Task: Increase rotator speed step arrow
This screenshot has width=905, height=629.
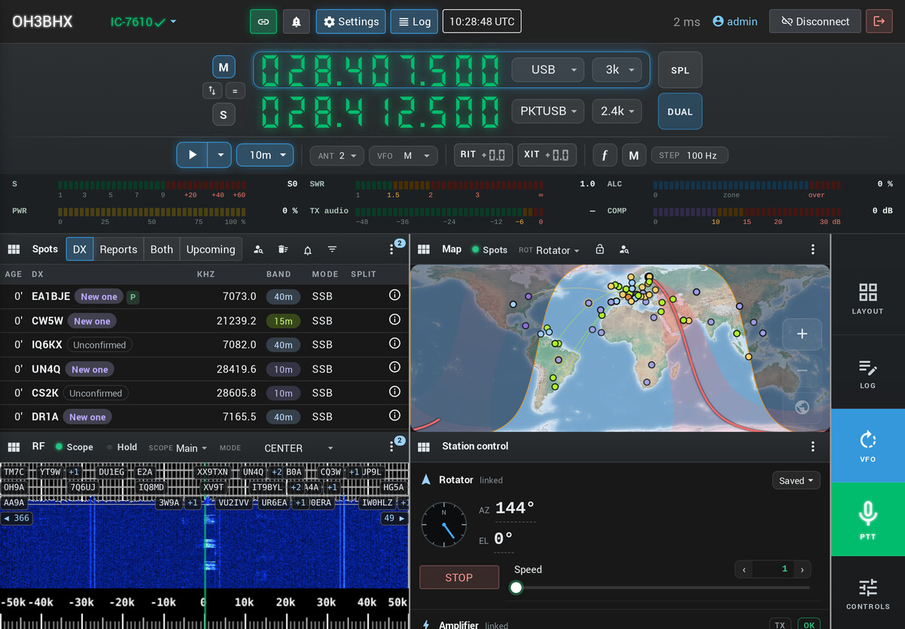Action: coord(802,569)
